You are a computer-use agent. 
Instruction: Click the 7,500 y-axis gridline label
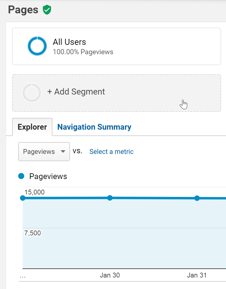[x=32, y=233]
